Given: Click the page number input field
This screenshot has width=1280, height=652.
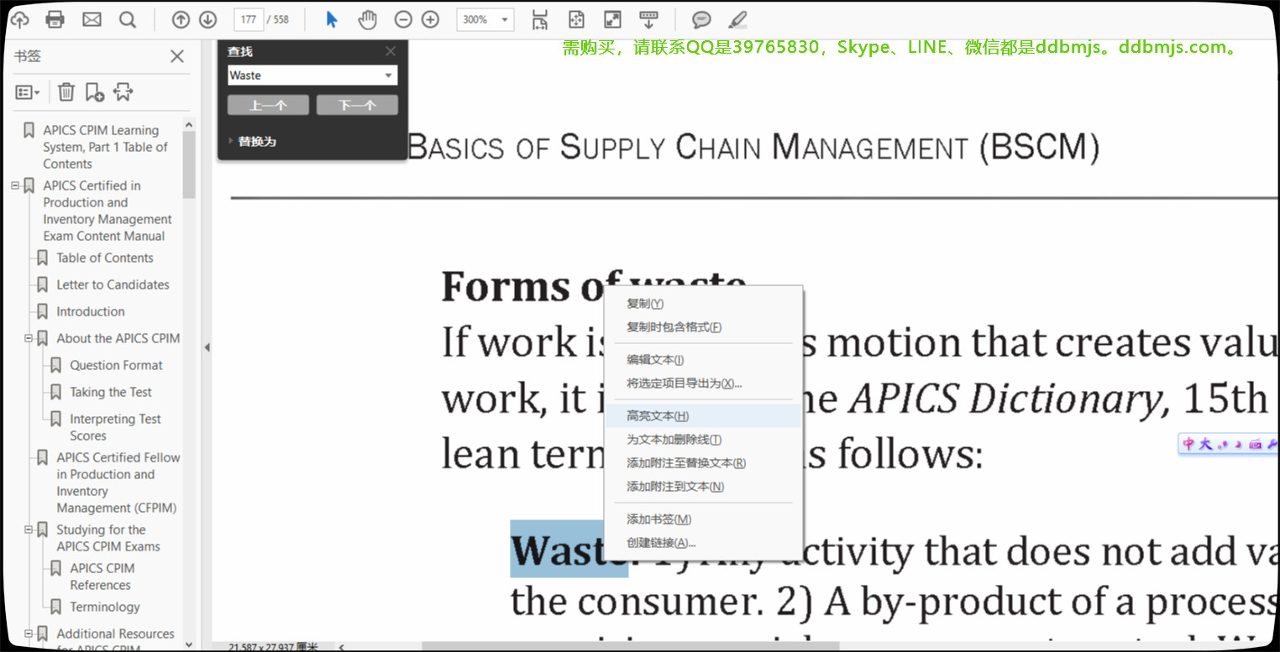Looking at the screenshot, I should click(248, 19).
